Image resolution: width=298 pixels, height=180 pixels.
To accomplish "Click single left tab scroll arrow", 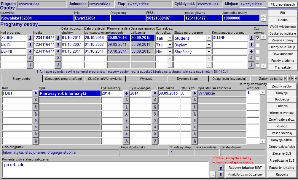I will point(289,78).
